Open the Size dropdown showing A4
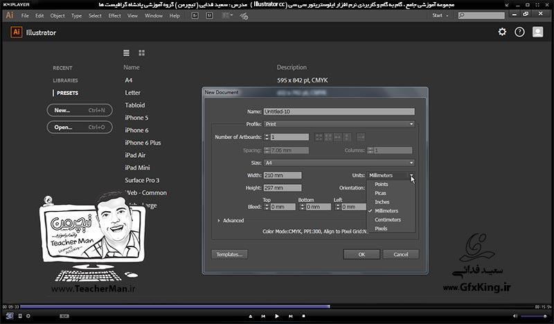The image size is (554, 324). [339, 163]
